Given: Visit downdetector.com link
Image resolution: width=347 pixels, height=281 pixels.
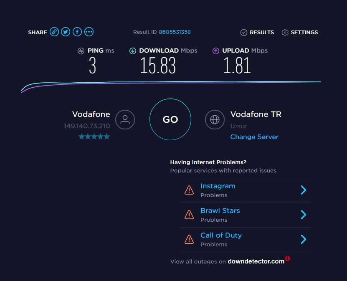Looking at the screenshot, I should (256, 261).
